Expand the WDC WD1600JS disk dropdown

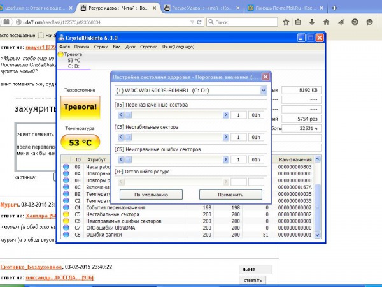[x=264, y=91]
